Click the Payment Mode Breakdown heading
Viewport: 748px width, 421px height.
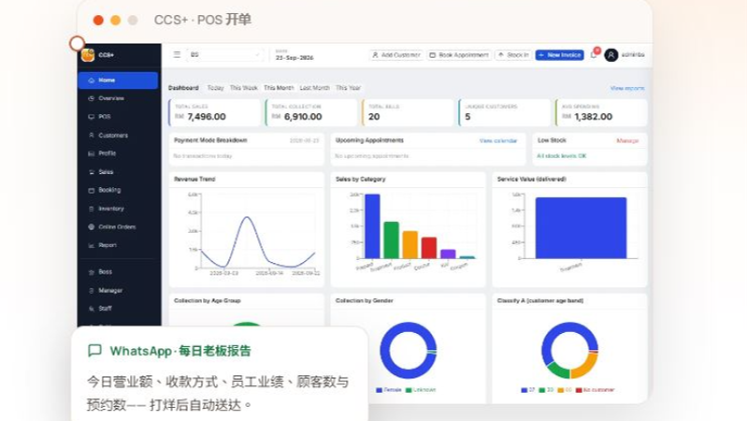click(x=210, y=140)
